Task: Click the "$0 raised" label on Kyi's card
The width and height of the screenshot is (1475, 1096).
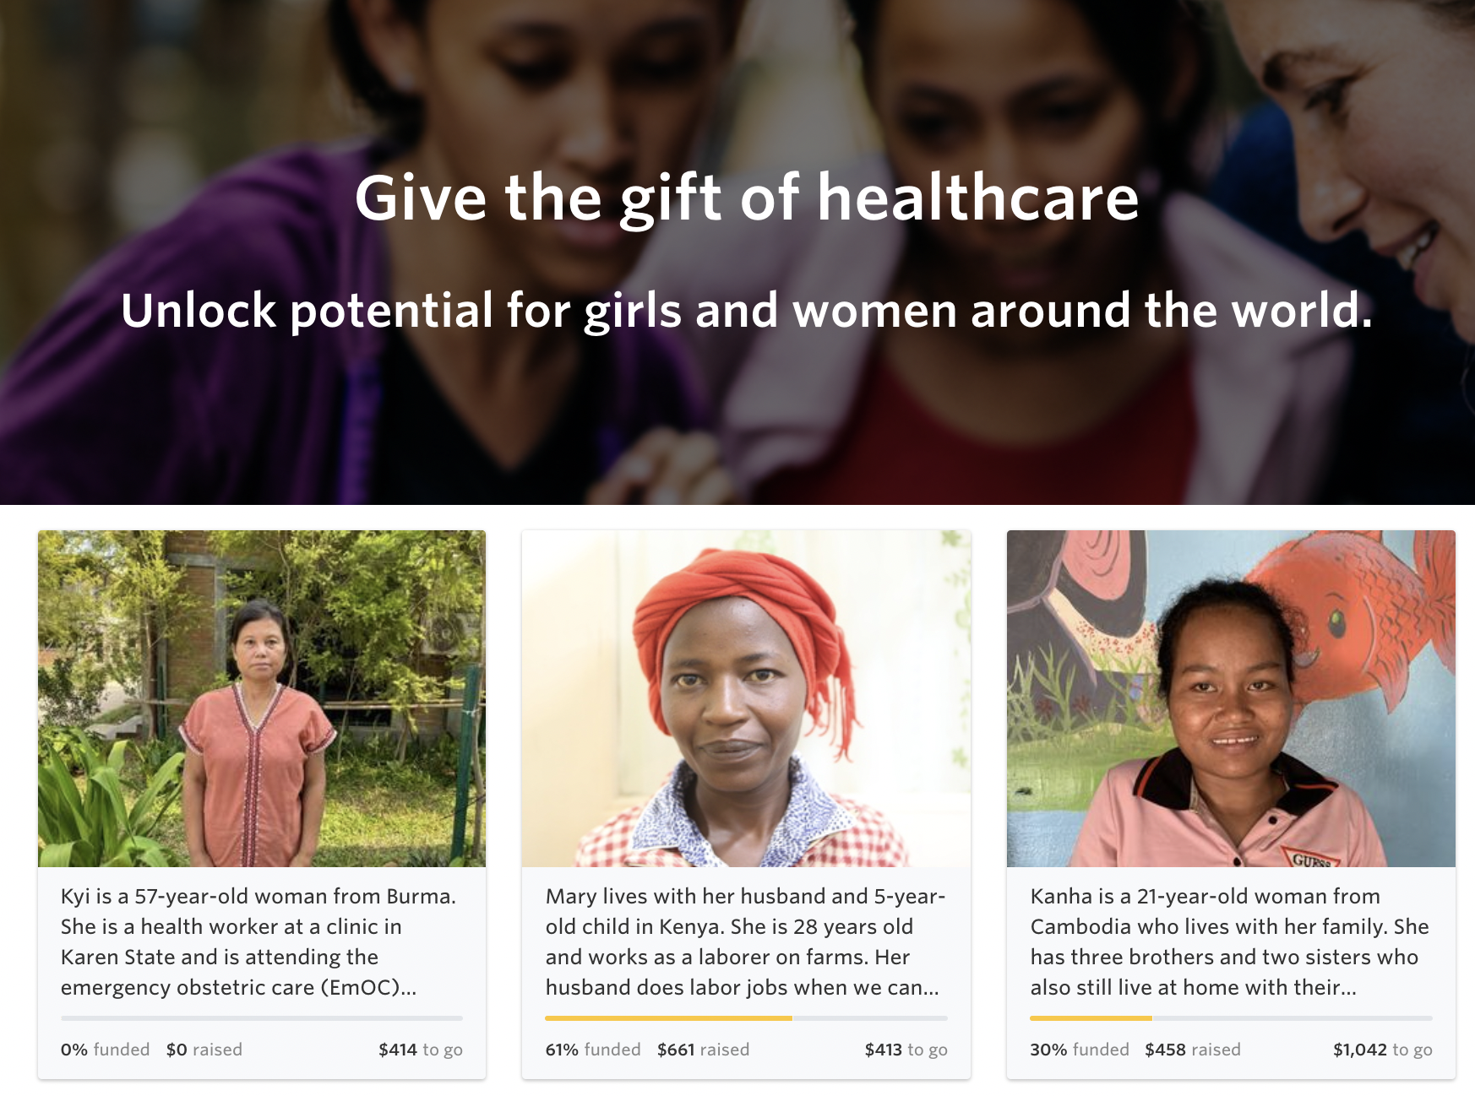Action: [x=204, y=1050]
